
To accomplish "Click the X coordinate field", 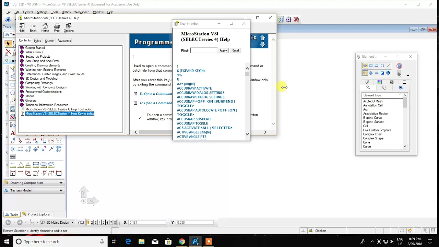I will point(147,222).
